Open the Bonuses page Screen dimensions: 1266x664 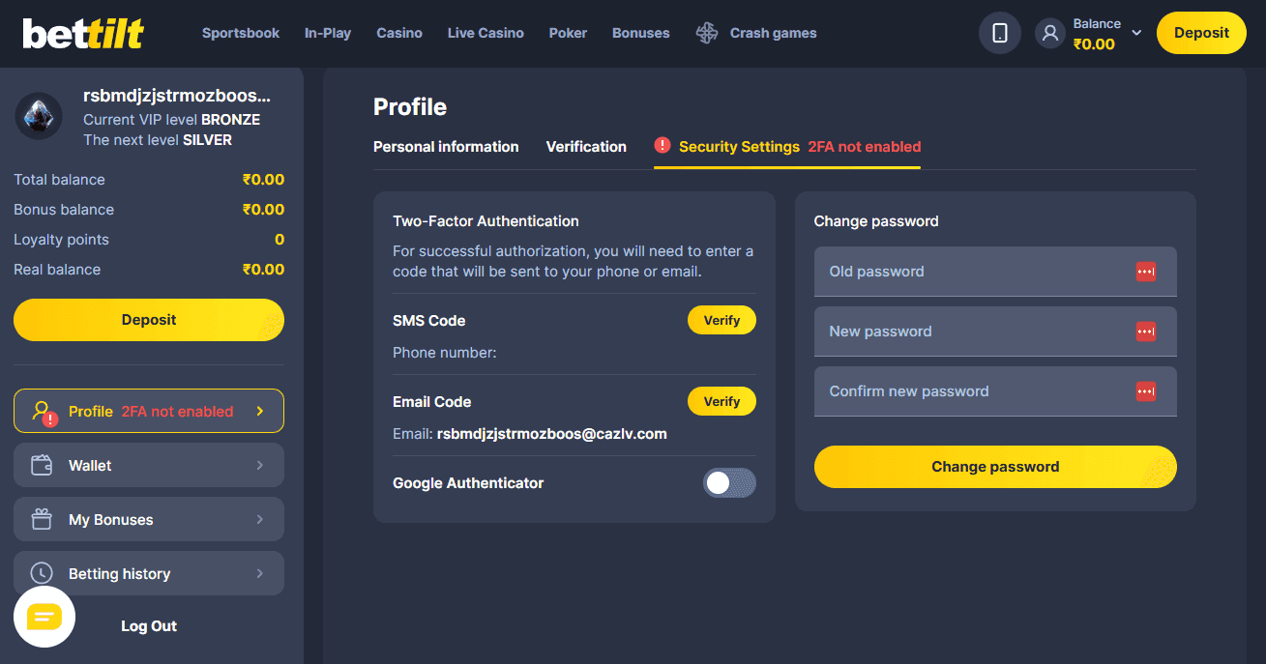click(x=641, y=33)
